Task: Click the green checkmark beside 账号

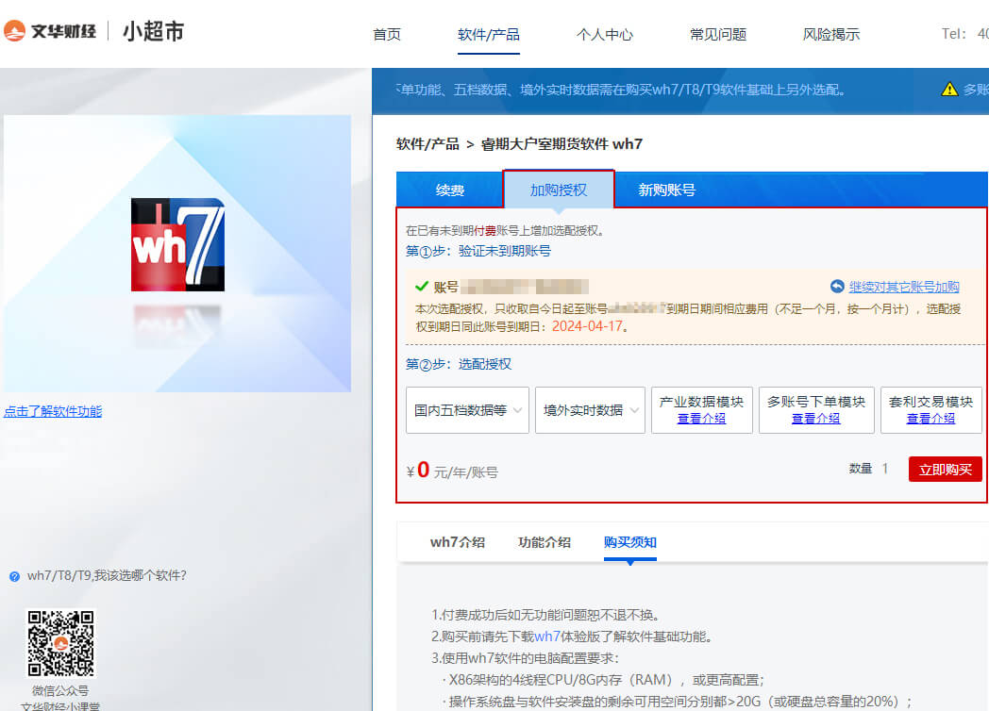Action: point(421,286)
